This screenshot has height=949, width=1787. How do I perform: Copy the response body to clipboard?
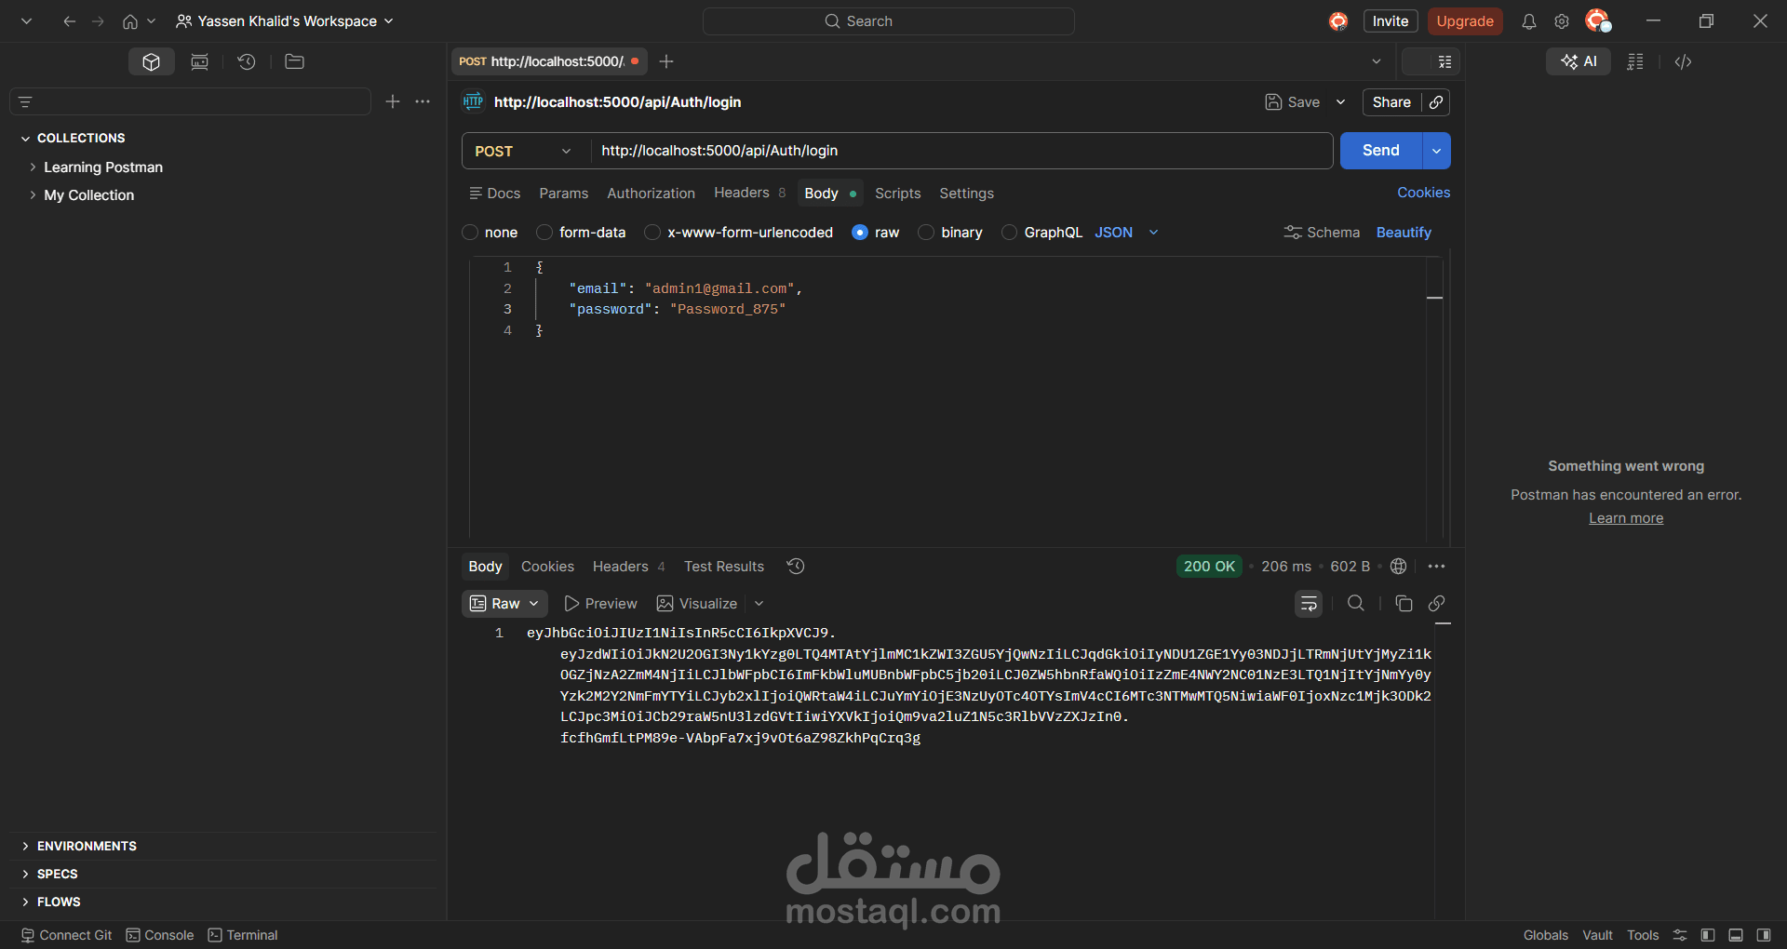[x=1404, y=604]
